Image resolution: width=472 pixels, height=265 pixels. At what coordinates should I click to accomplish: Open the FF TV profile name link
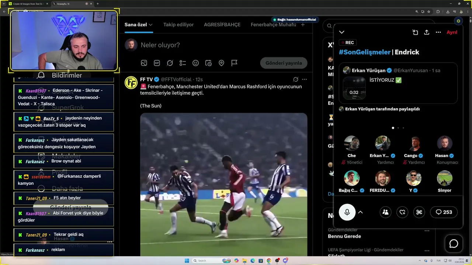(x=146, y=79)
